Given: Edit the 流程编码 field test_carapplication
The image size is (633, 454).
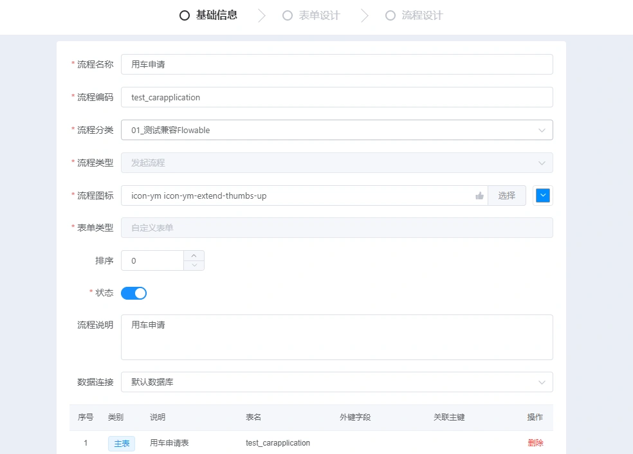Looking at the screenshot, I should tap(336, 97).
